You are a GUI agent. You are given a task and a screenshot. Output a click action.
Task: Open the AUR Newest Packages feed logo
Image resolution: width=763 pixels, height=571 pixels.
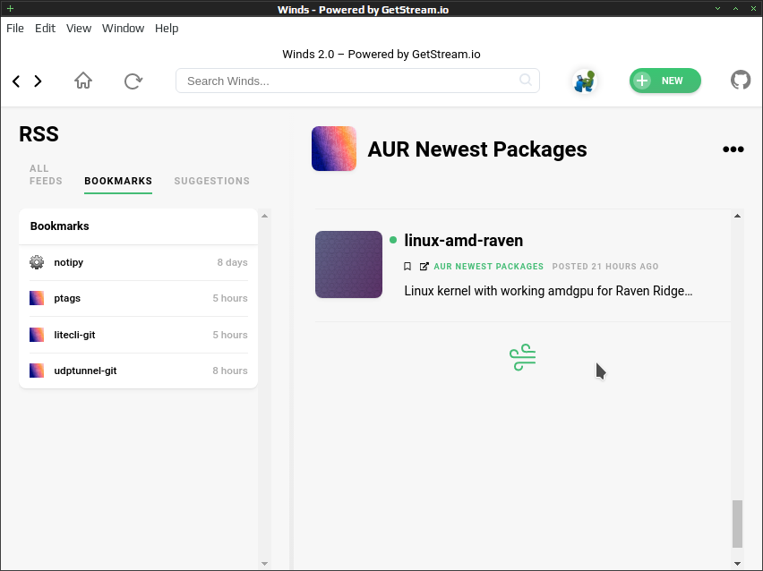tap(334, 149)
